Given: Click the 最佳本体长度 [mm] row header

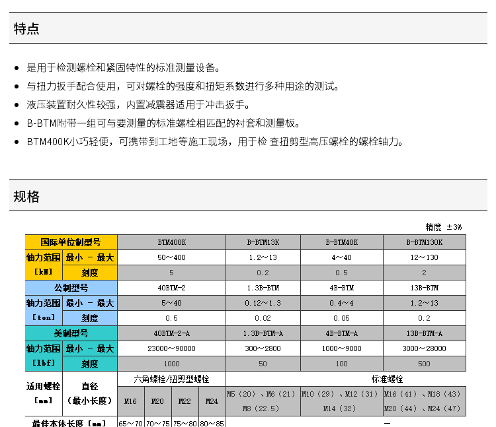Looking at the screenshot, I should coord(71,422).
